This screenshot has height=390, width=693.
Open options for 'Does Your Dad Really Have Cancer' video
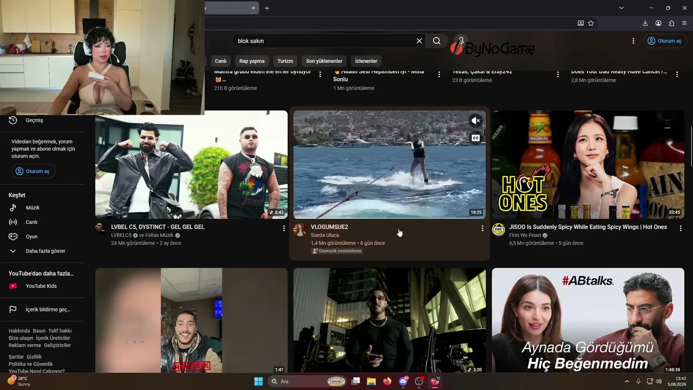pos(677,75)
